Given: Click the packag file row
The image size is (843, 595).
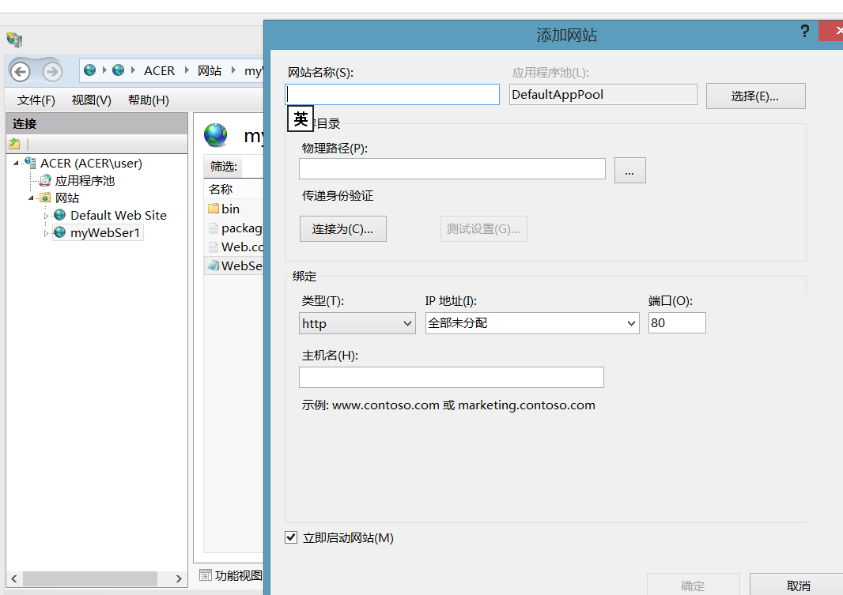Looking at the screenshot, I should click(x=234, y=228).
